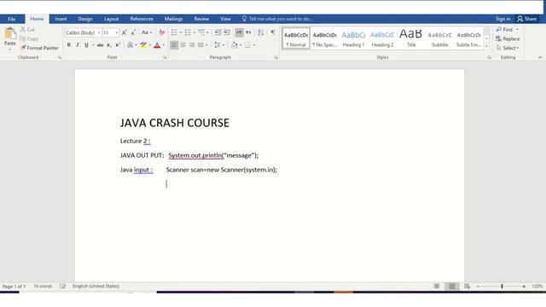Toggle italic formatting
The height and width of the screenshot is (307, 546).
78,45
